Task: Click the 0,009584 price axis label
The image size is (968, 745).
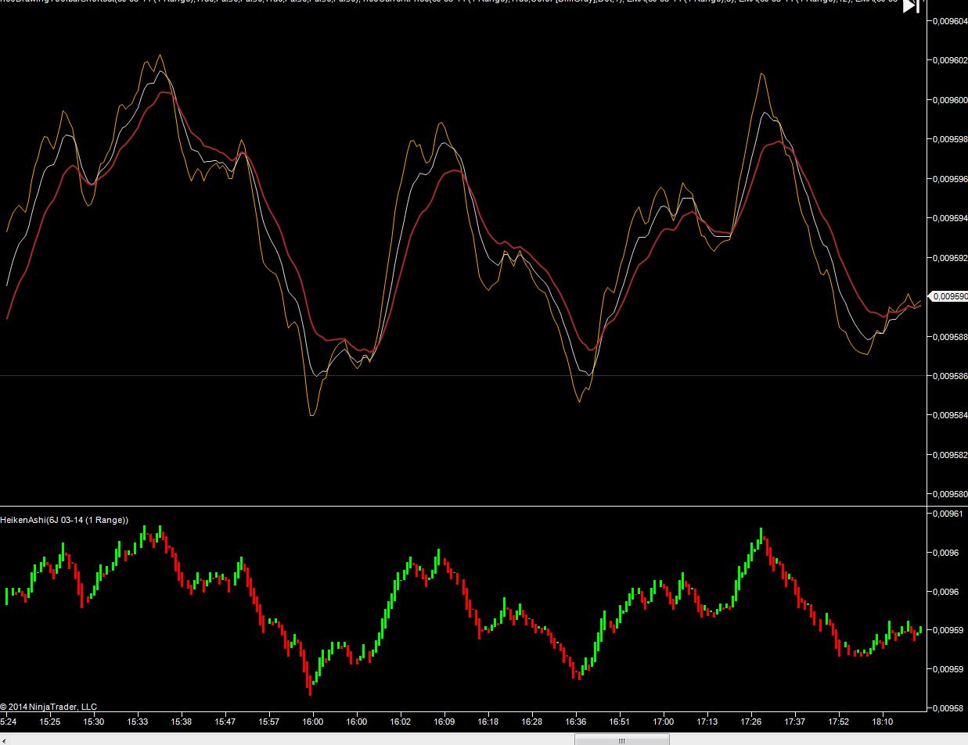Action: click(950, 415)
